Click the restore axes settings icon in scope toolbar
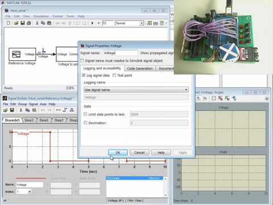This screenshot has width=273, height=205. 227,98
